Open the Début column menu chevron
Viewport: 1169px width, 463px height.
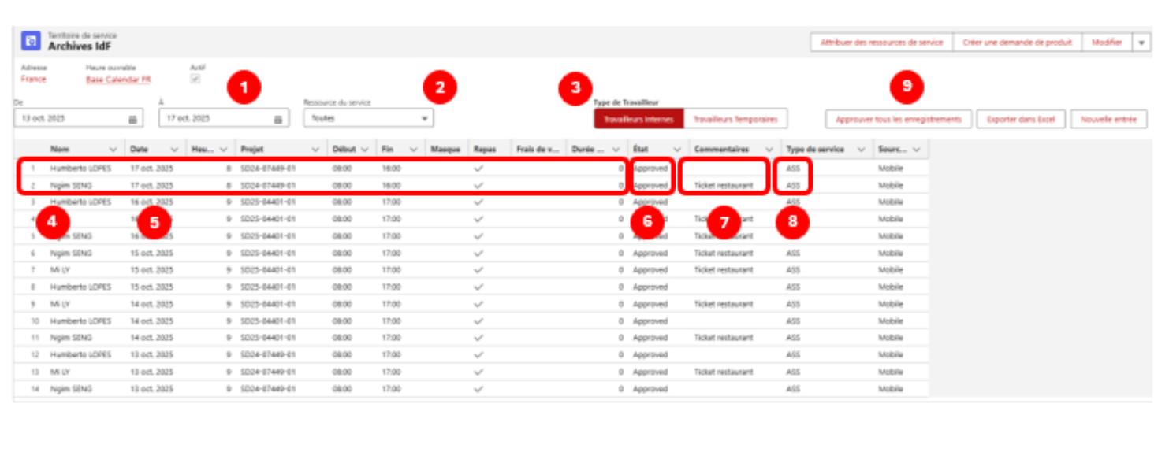pos(364,149)
